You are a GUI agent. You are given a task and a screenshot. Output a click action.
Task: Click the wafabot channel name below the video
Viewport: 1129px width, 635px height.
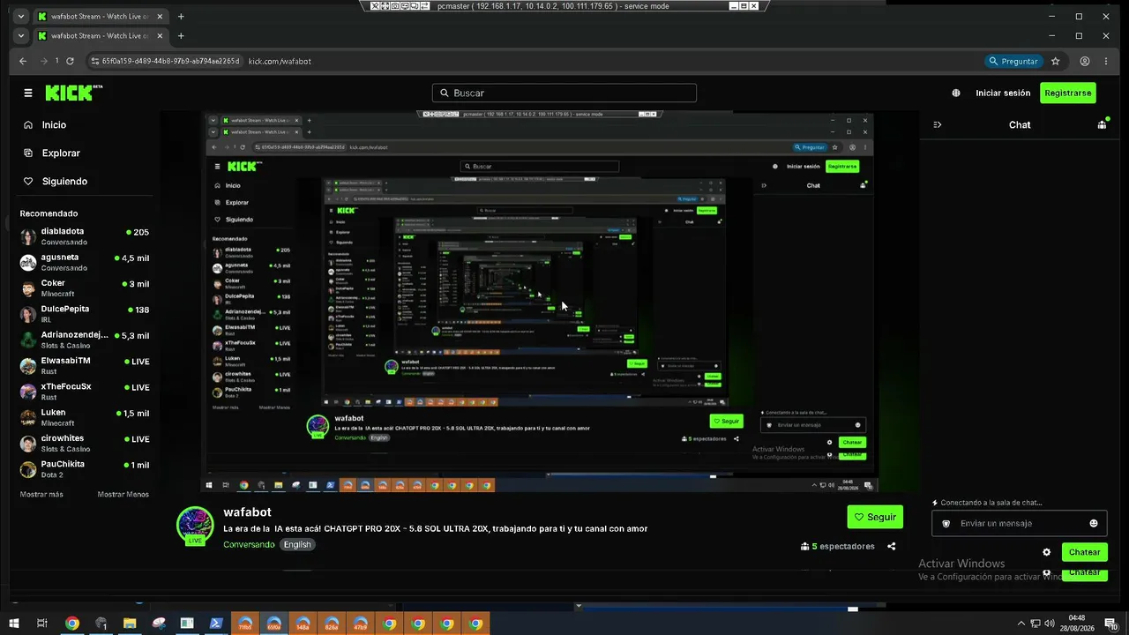[x=247, y=512]
